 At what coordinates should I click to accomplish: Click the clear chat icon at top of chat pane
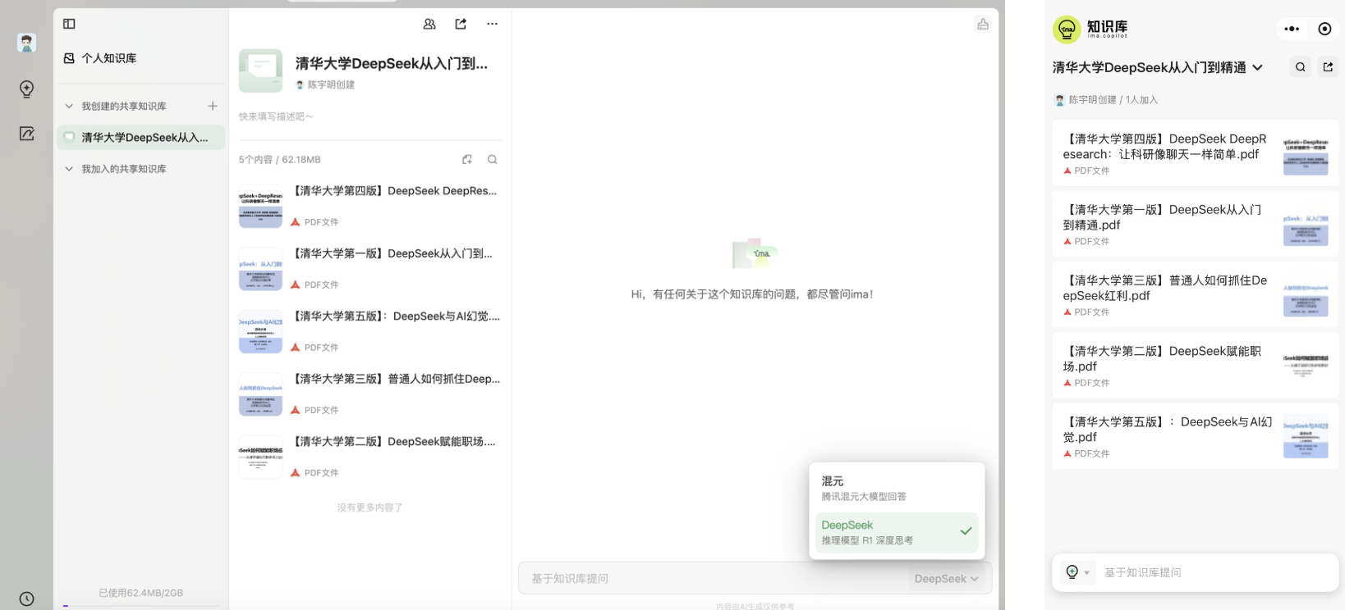coord(982,24)
